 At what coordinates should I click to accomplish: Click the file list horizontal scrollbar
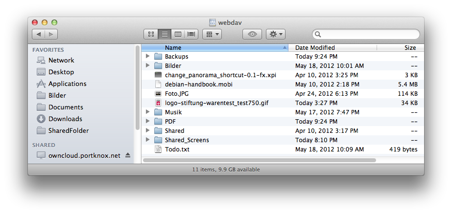[x=260, y=160]
